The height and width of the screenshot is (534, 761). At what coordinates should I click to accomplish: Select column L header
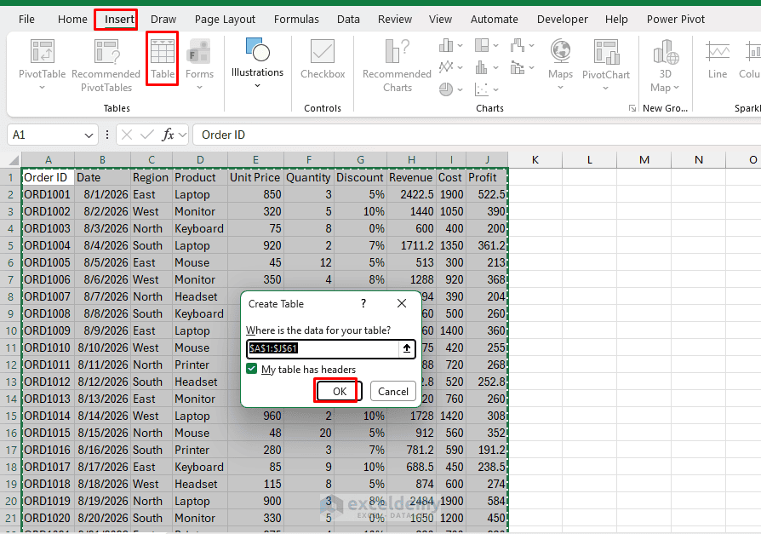589,160
